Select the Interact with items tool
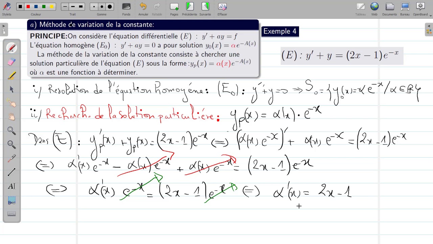The image size is (433, 244). 12,103
